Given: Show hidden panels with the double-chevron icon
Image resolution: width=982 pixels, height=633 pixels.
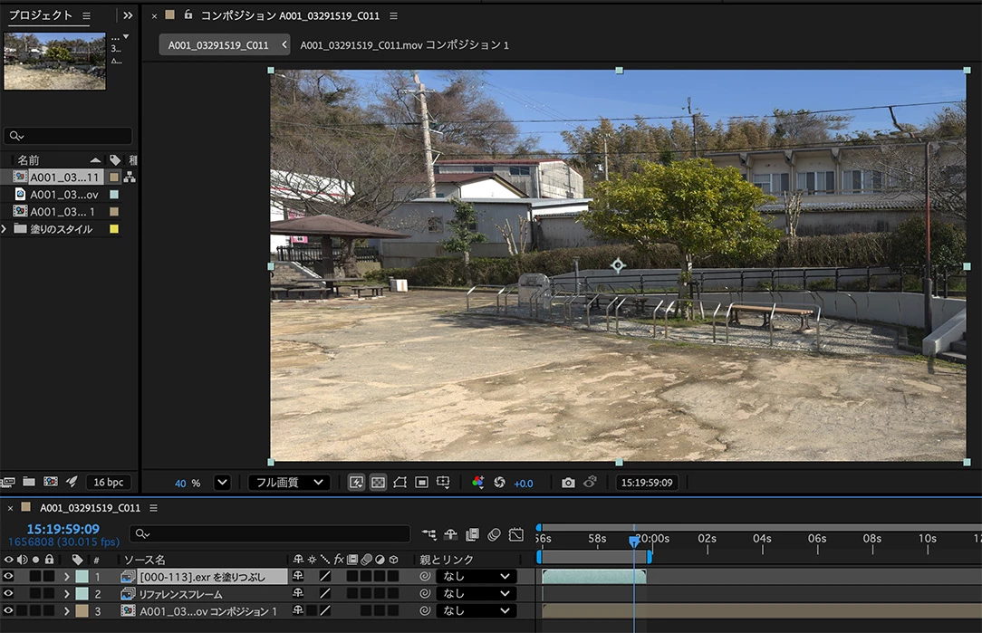Looking at the screenshot, I should coord(128,15).
